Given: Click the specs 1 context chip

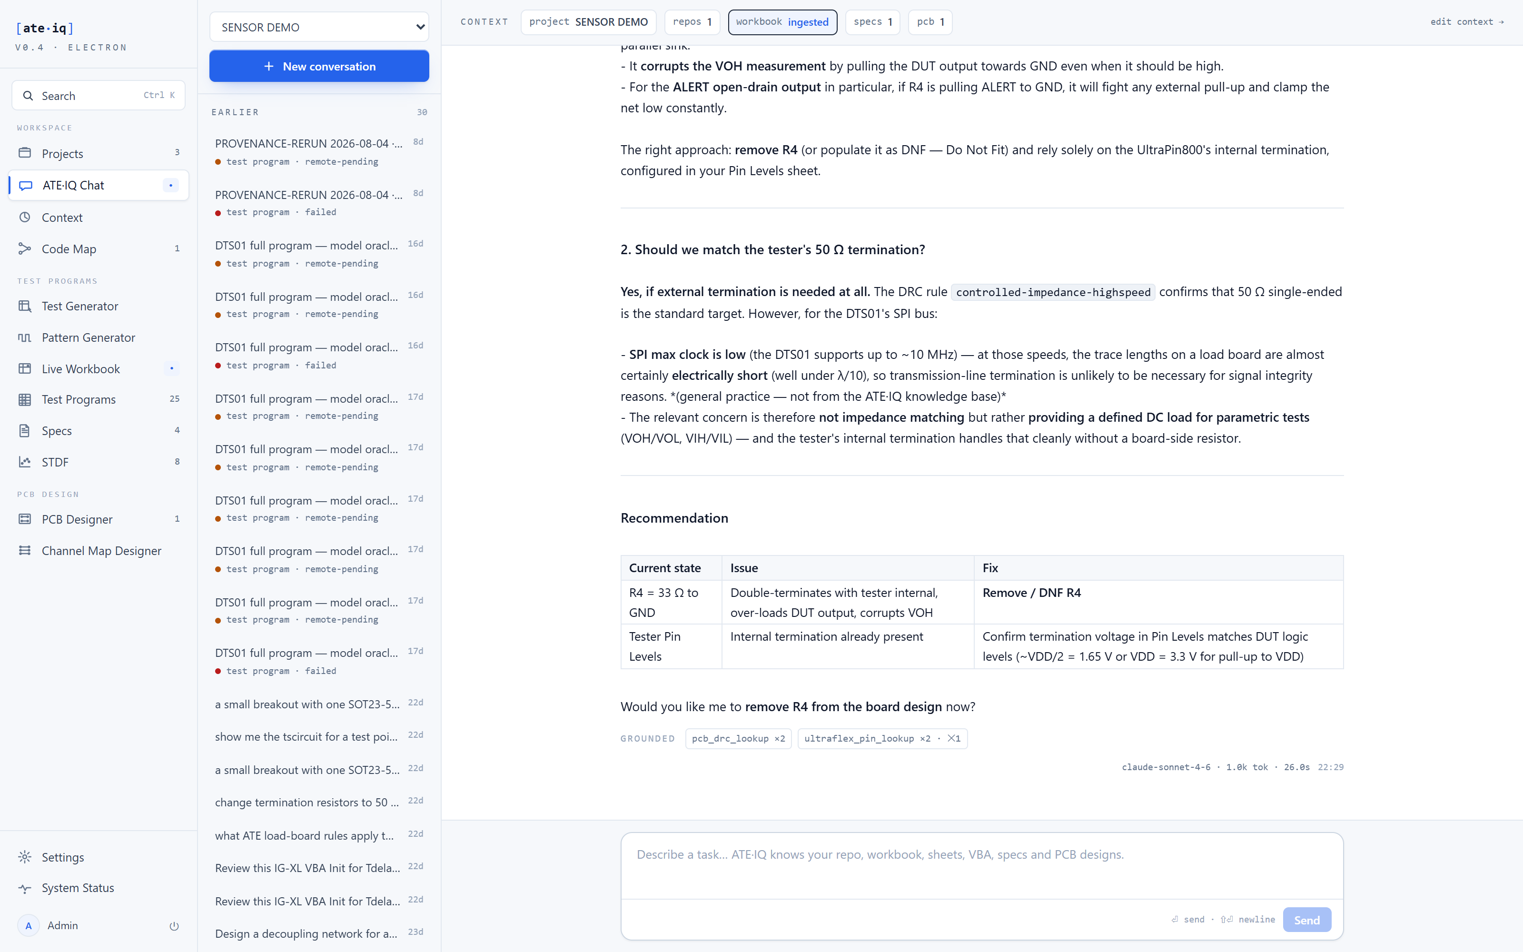Looking at the screenshot, I should point(873,22).
